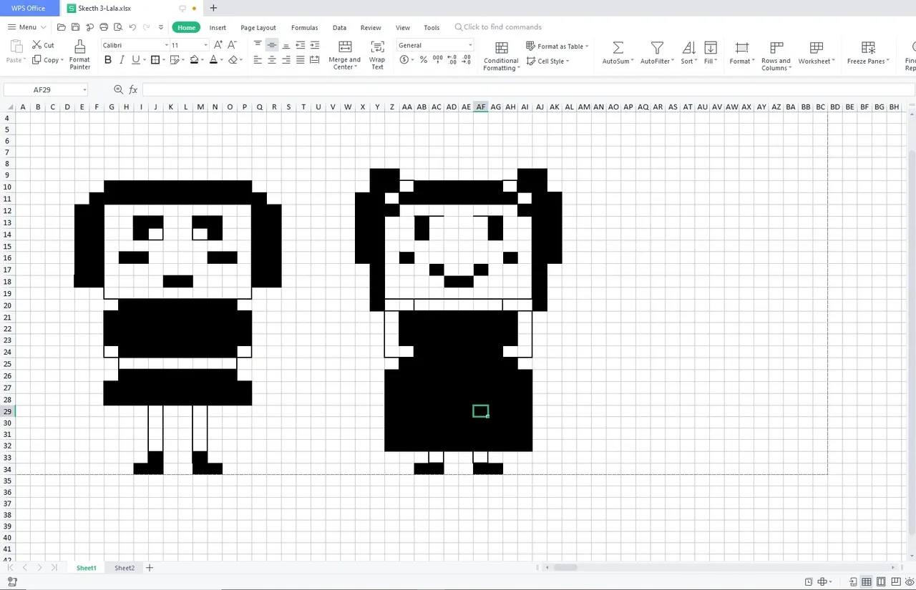Image resolution: width=916 pixels, height=590 pixels.
Task: Toggle Normal view in status bar
Action: [x=867, y=581]
